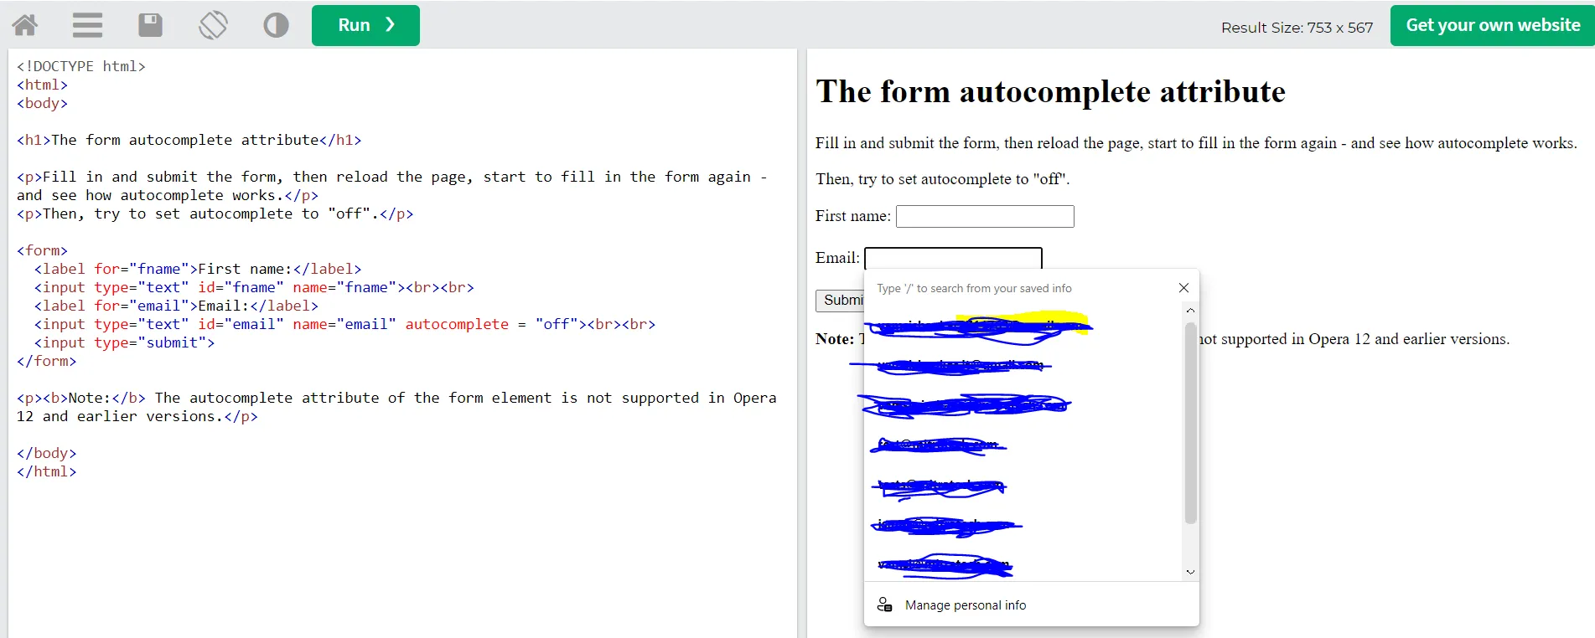
Task: Click the 'Result Size: 753 x 567' text
Action: pos(1297,28)
